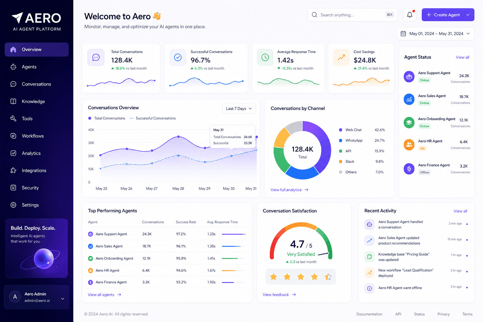Toggle the Successful Conversations legend item
Screen dimensions: 483x322
153,118
